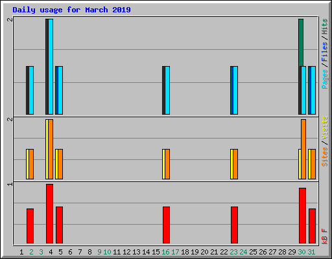Click day label "4" on the x-axis
332x259 pixels.
(51, 252)
